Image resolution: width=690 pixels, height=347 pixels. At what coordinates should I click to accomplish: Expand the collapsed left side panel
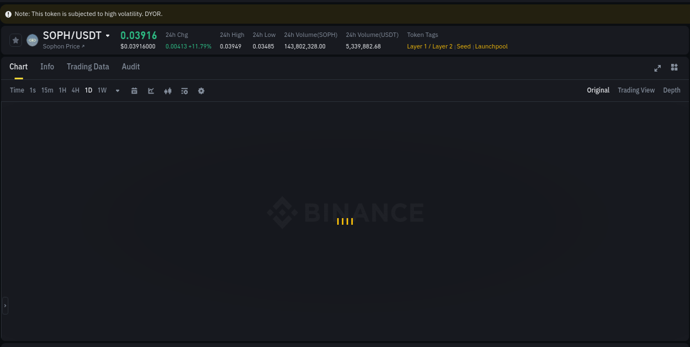tap(4, 306)
